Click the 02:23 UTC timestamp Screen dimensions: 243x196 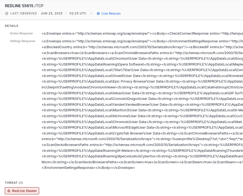point(78,13)
